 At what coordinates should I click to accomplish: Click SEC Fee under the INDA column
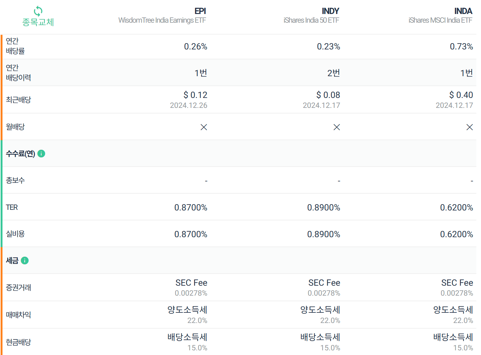click(457, 283)
